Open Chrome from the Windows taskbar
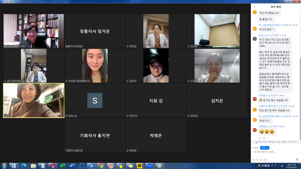 pos(101,166)
